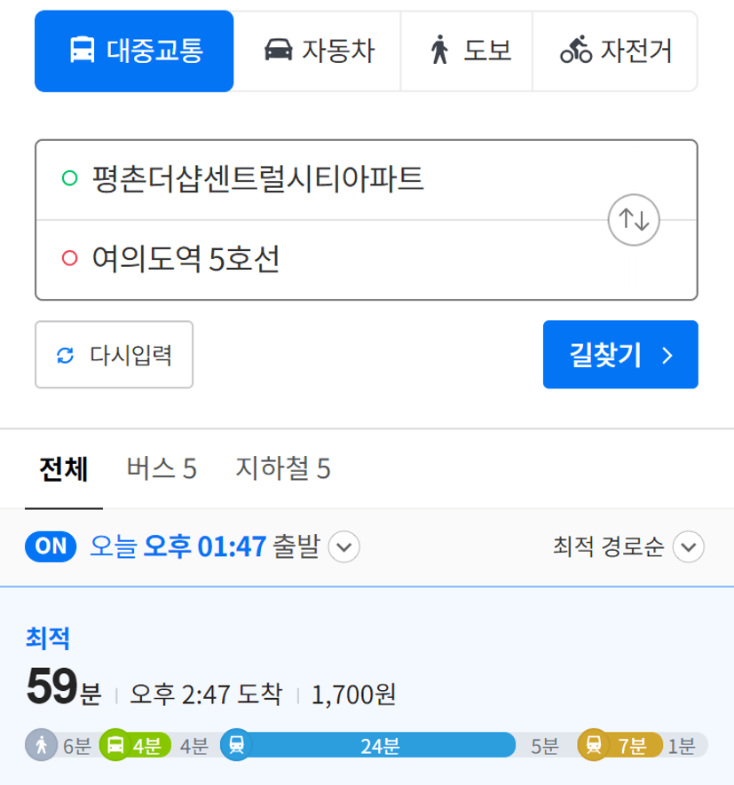Open the 전체 results tab

coord(64,469)
